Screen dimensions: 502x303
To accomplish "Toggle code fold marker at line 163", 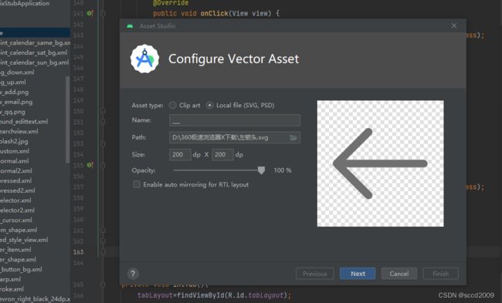I will click(x=103, y=252).
